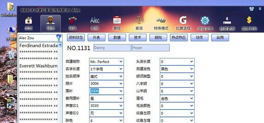
Task: Switch to 数据 tab
Action: [117, 38]
